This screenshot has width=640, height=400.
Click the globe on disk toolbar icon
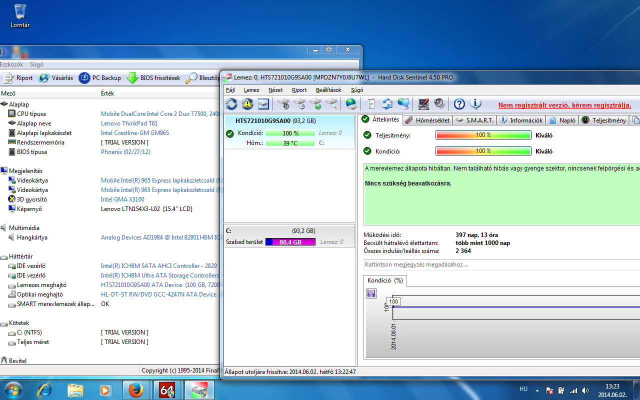[x=351, y=104]
